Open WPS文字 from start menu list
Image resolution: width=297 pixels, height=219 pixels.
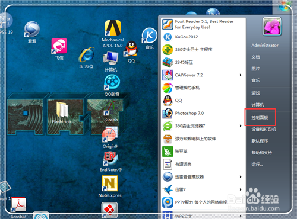coord(203,215)
